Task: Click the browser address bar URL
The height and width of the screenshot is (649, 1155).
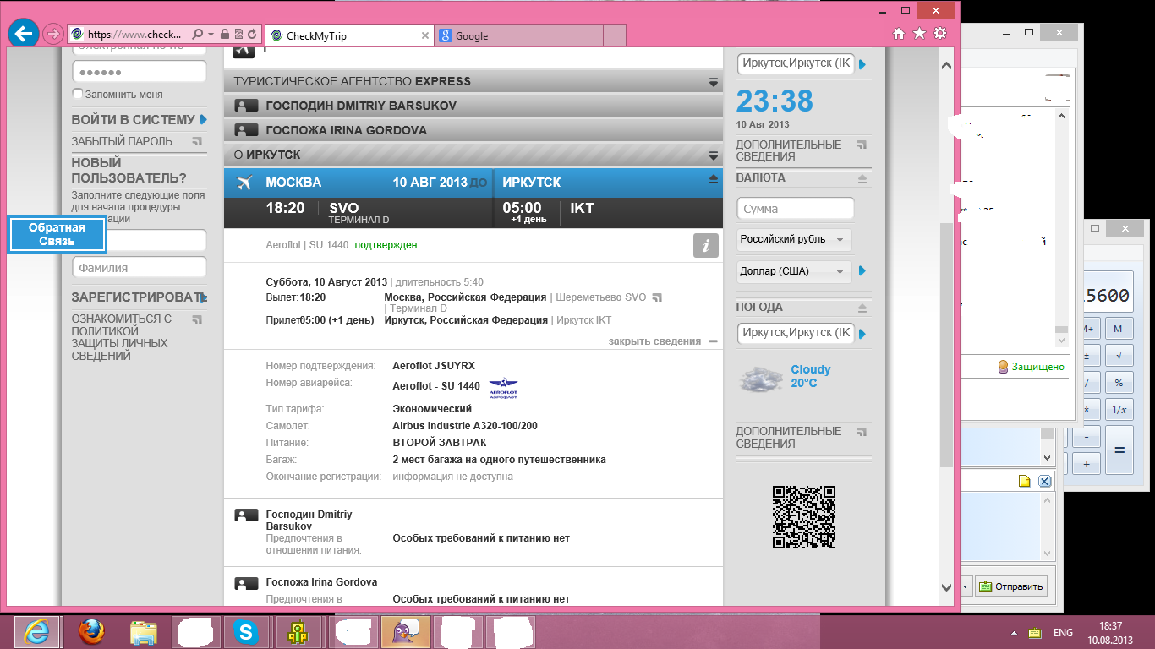Action: click(135, 35)
